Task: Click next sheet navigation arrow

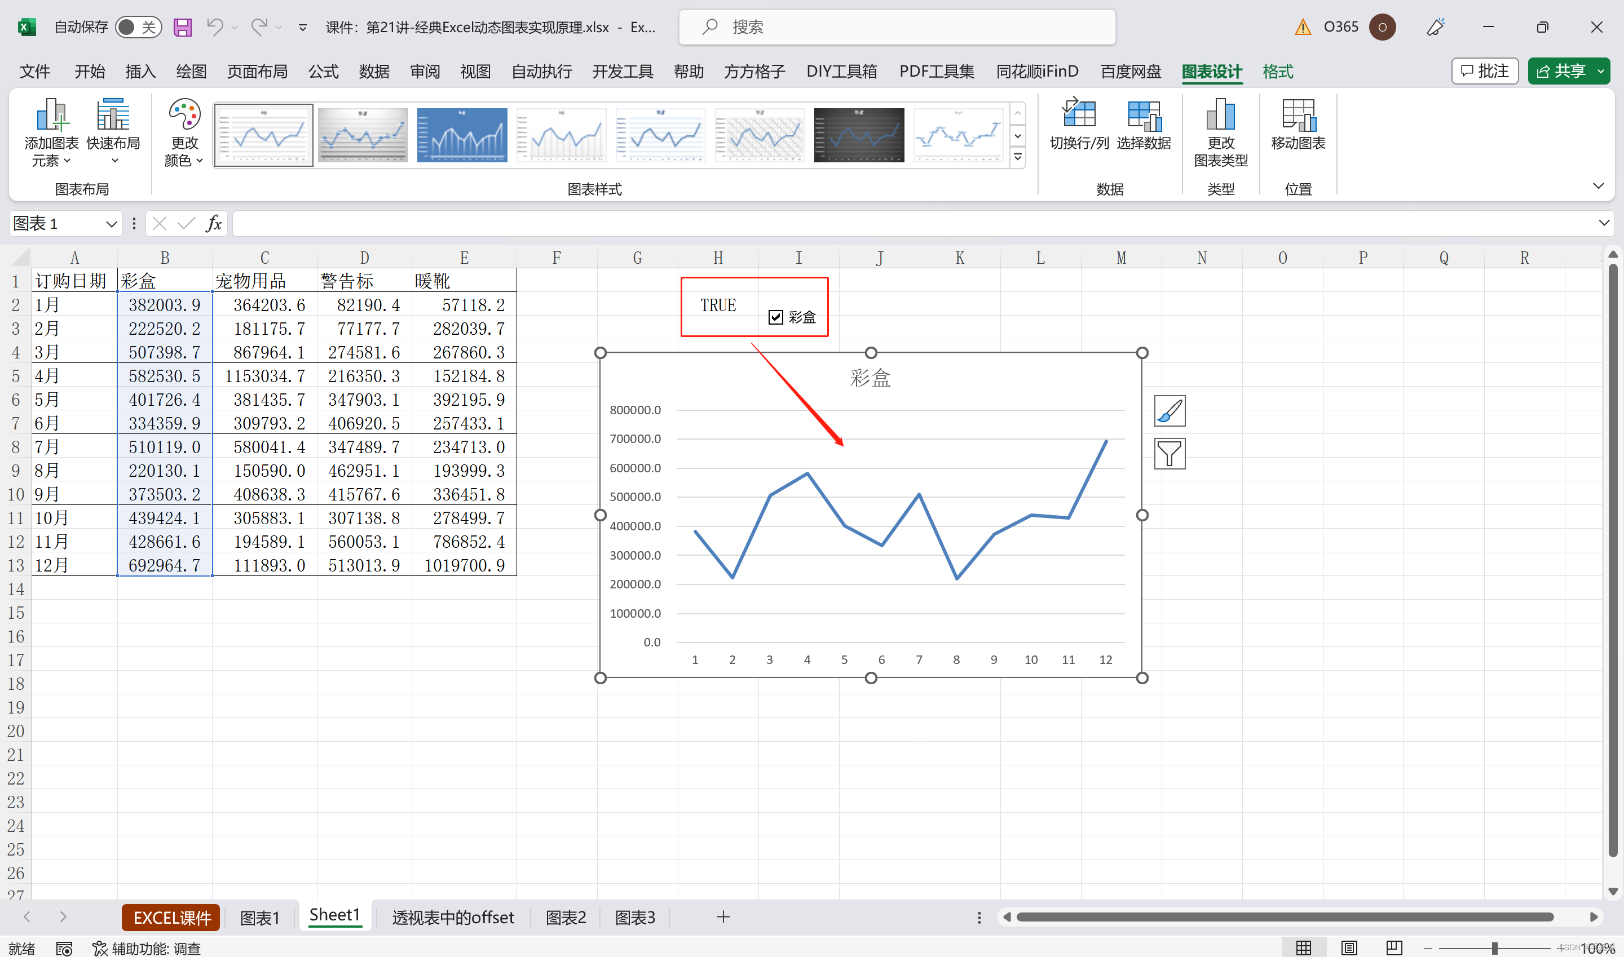Action: [x=63, y=916]
